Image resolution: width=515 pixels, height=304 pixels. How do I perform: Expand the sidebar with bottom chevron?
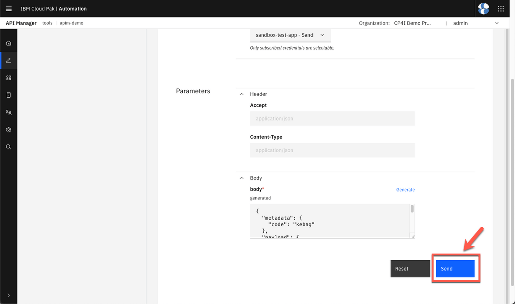coord(8,295)
